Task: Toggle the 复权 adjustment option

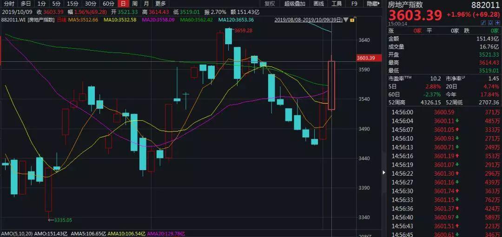Action: pyautogui.click(x=270, y=4)
